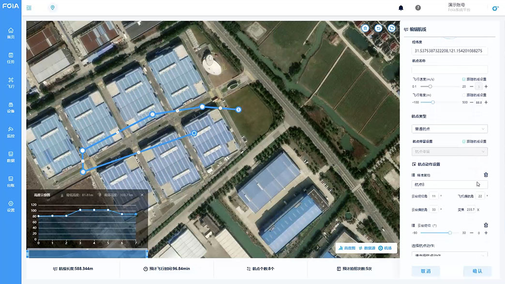
Task: Click the 航点名称 input field
Action: pos(449,70)
